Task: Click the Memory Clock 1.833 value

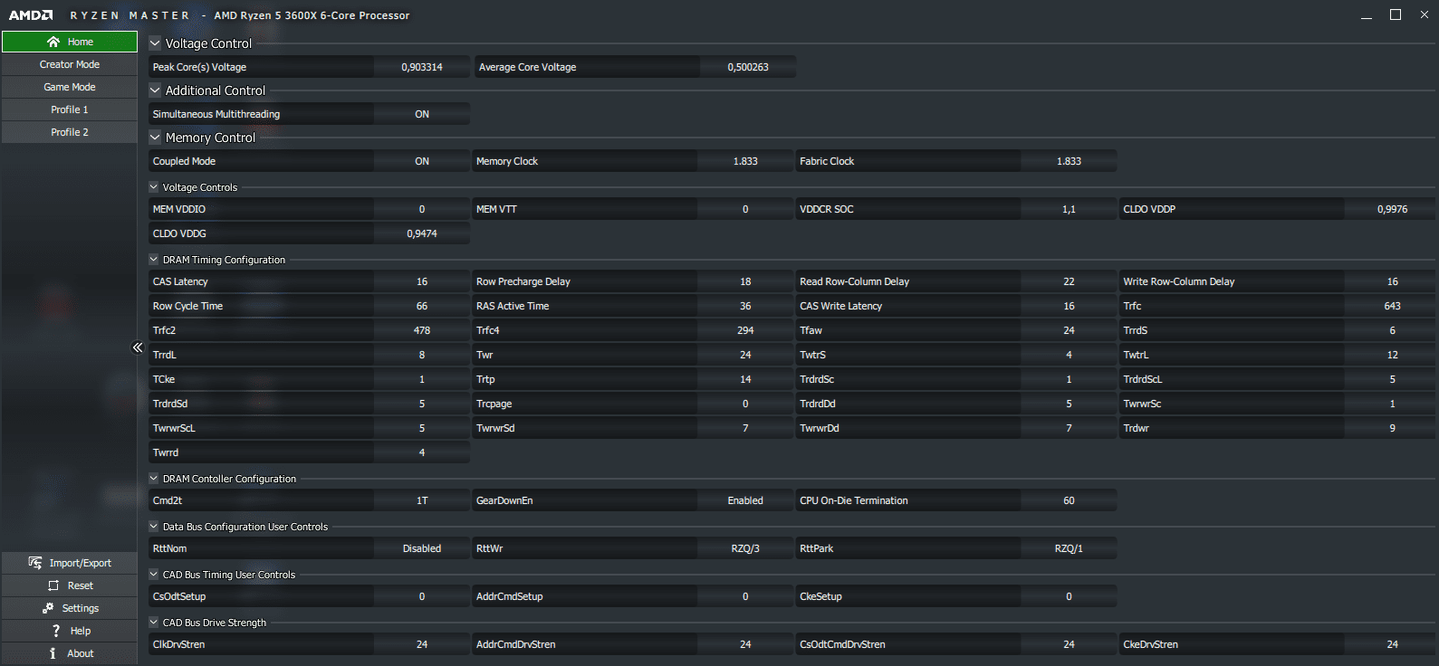Action: [745, 161]
